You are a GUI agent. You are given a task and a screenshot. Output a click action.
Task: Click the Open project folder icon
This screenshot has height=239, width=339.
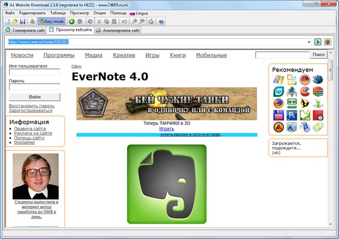15,21
